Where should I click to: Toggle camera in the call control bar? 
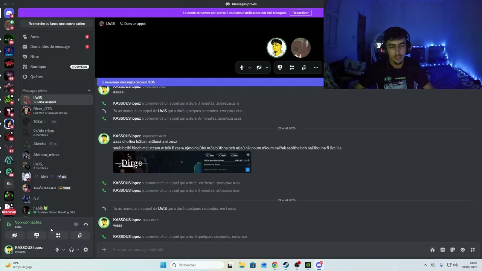259,67
